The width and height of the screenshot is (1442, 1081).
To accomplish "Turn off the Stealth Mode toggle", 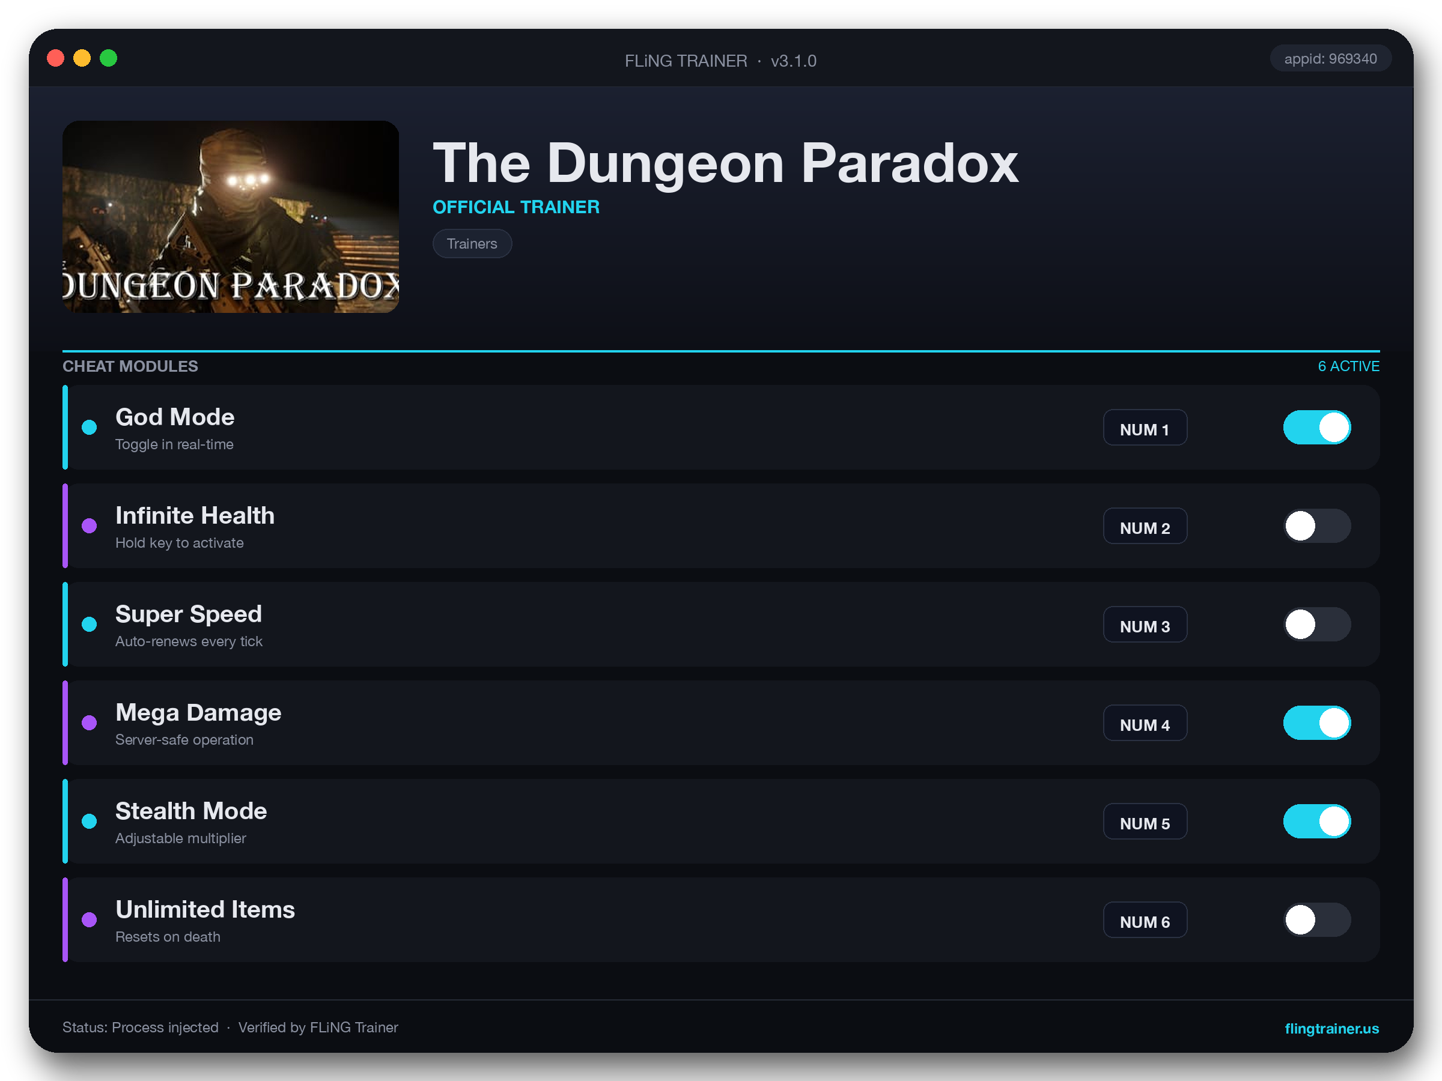I will pos(1317,821).
